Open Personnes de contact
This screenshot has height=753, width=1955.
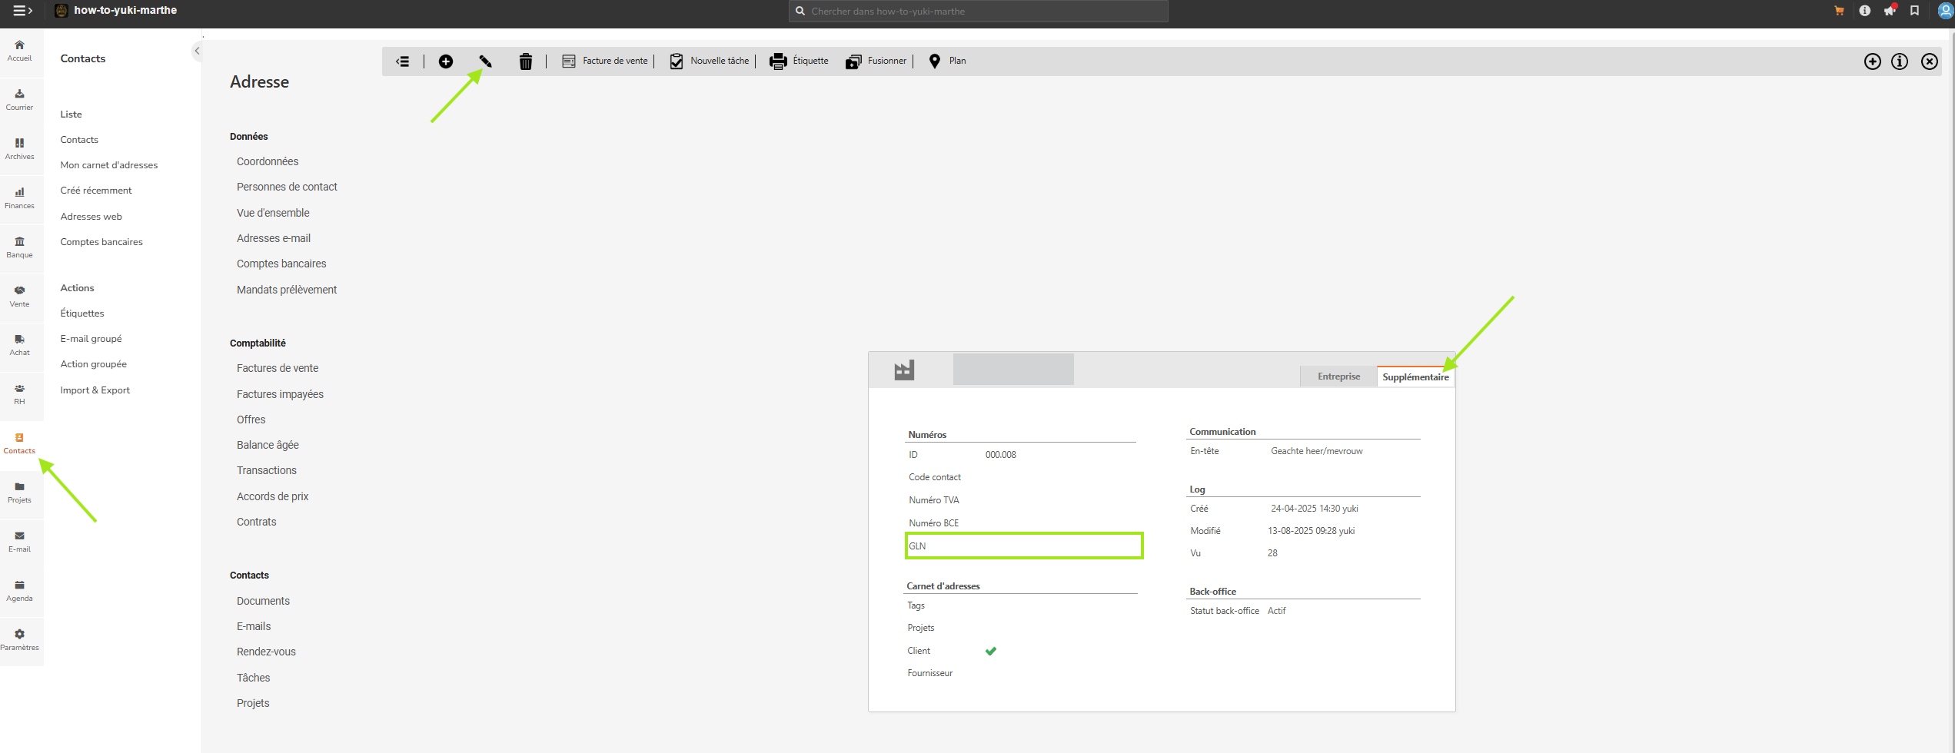tap(287, 187)
